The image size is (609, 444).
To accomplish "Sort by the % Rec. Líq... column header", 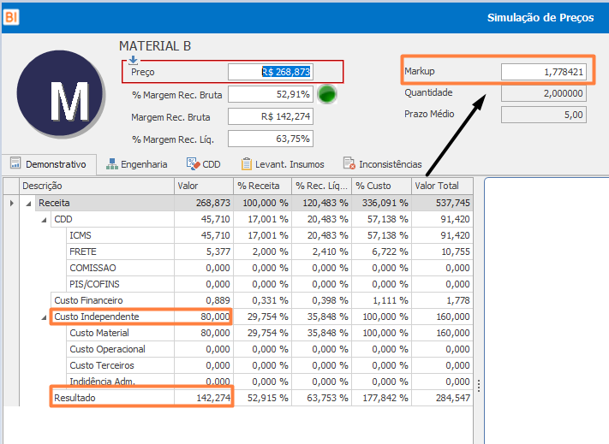I will (321, 186).
